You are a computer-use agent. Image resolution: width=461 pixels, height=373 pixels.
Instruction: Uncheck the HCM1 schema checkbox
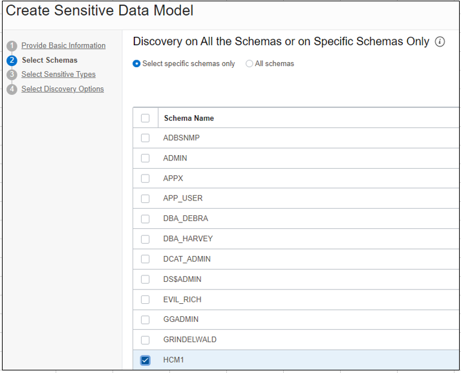145,360
